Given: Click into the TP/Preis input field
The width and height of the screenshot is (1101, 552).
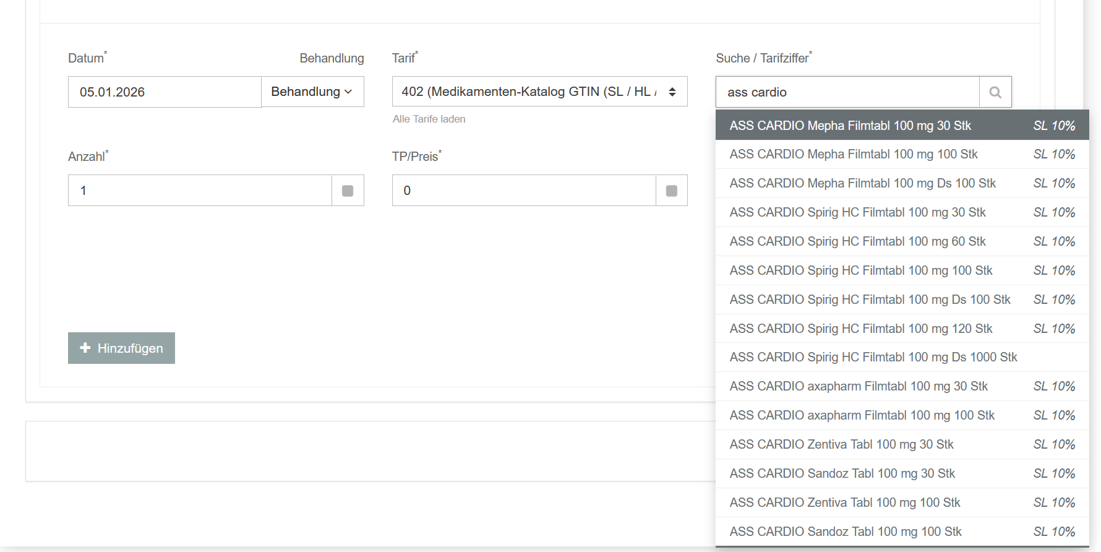Looking at the screenshot, I should (524, 191).
